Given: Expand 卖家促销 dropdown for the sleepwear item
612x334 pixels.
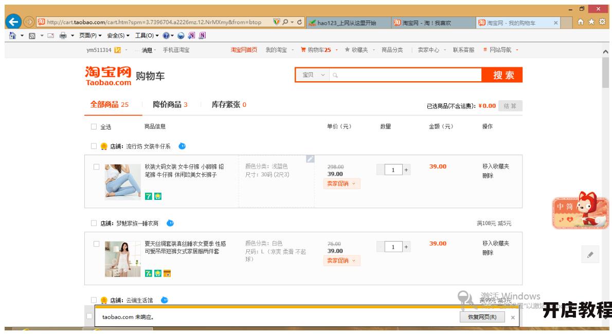Looking at the screenshot, I should [x=341, y=261].
